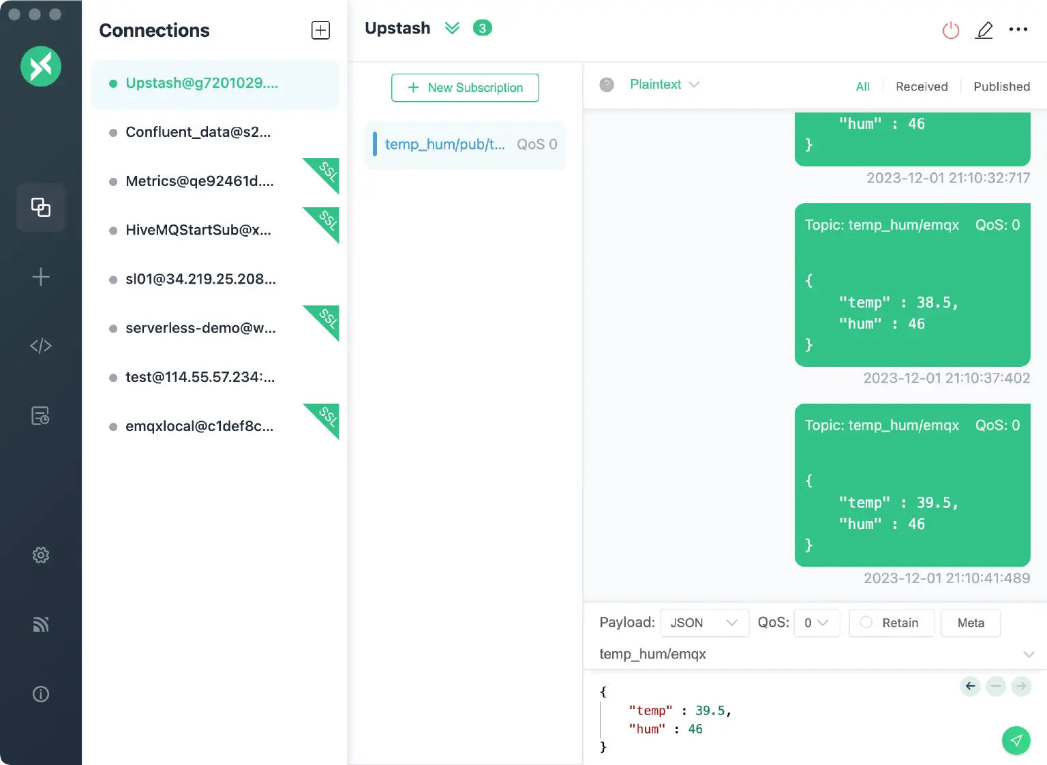1047x765 pixels.
Task: Add new connection using the Connections plus box
Action: click(320, 30)
